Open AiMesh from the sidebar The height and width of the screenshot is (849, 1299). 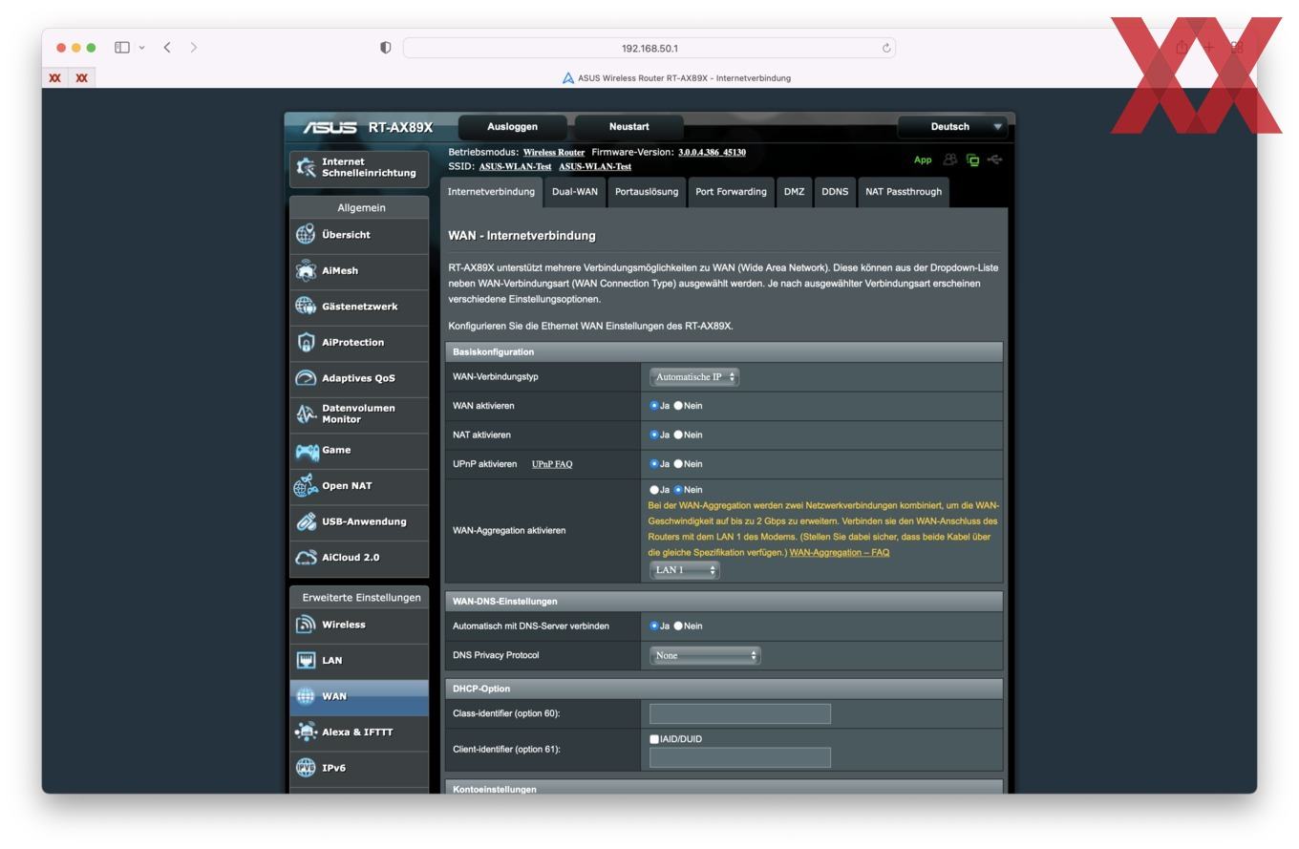point(358,270)
